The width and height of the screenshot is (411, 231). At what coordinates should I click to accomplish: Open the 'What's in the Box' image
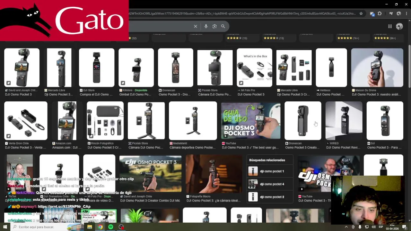click(254, 68)
